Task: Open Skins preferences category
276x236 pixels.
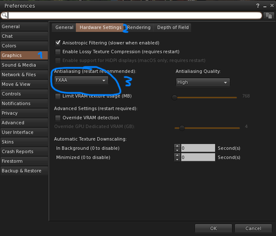Action: click(24, 142)
